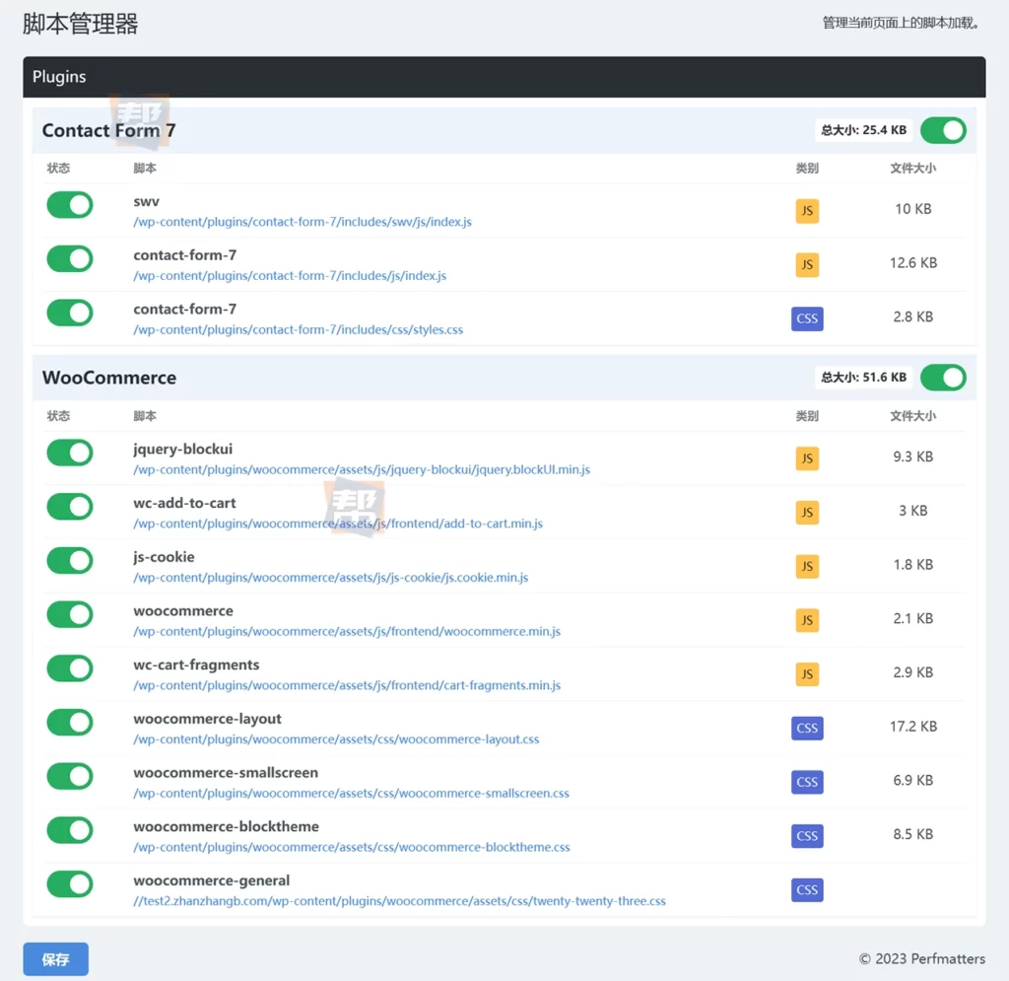The height and width of the screenshot is (981, 1009).
Task: Open the woocommerce-blocktheme.css link
Action: [352, 848]
